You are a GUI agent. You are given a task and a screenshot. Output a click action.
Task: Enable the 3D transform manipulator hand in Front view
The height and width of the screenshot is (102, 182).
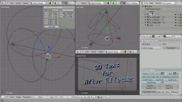point(63,3)
